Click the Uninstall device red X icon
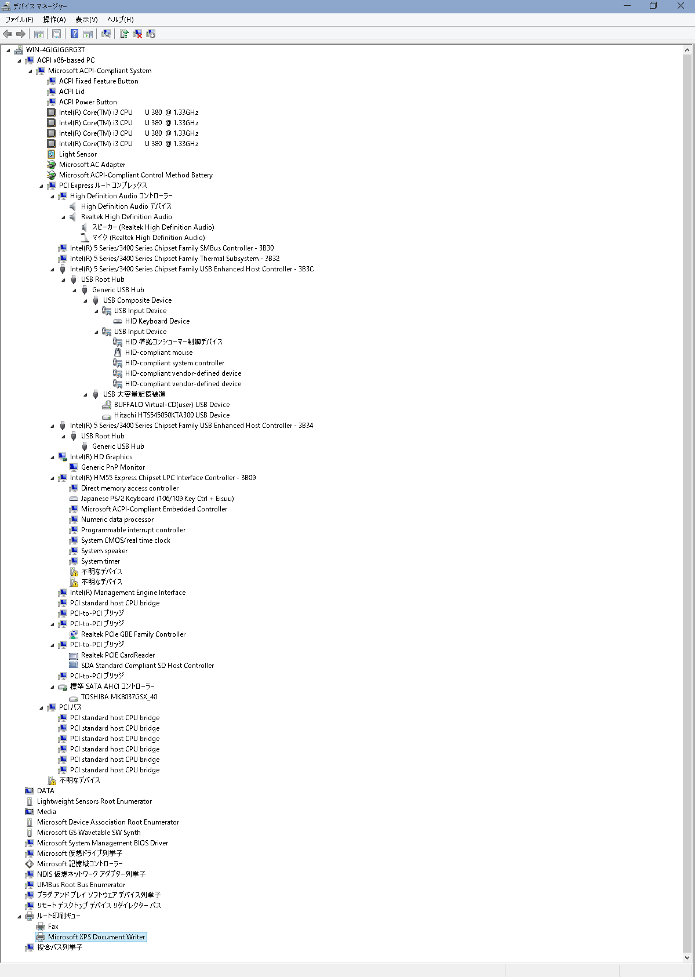The image size is (695, 977). pos(137,34)
